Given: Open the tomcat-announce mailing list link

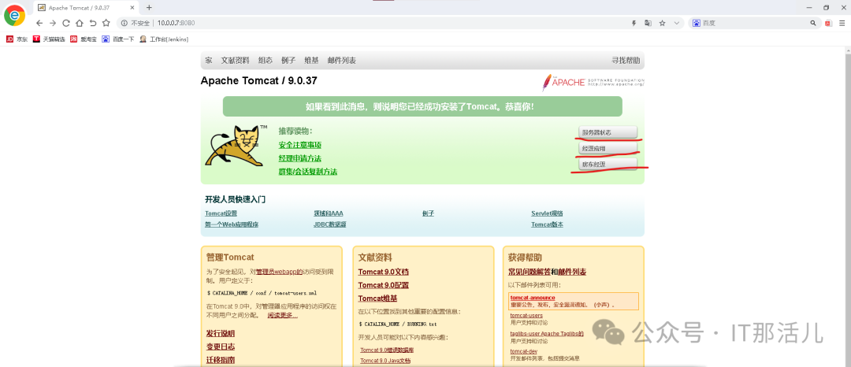Looking at the screenshot, I should point(533,298).
